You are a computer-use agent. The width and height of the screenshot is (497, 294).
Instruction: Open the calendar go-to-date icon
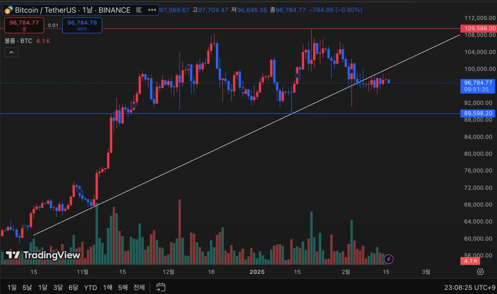[161, 287]
